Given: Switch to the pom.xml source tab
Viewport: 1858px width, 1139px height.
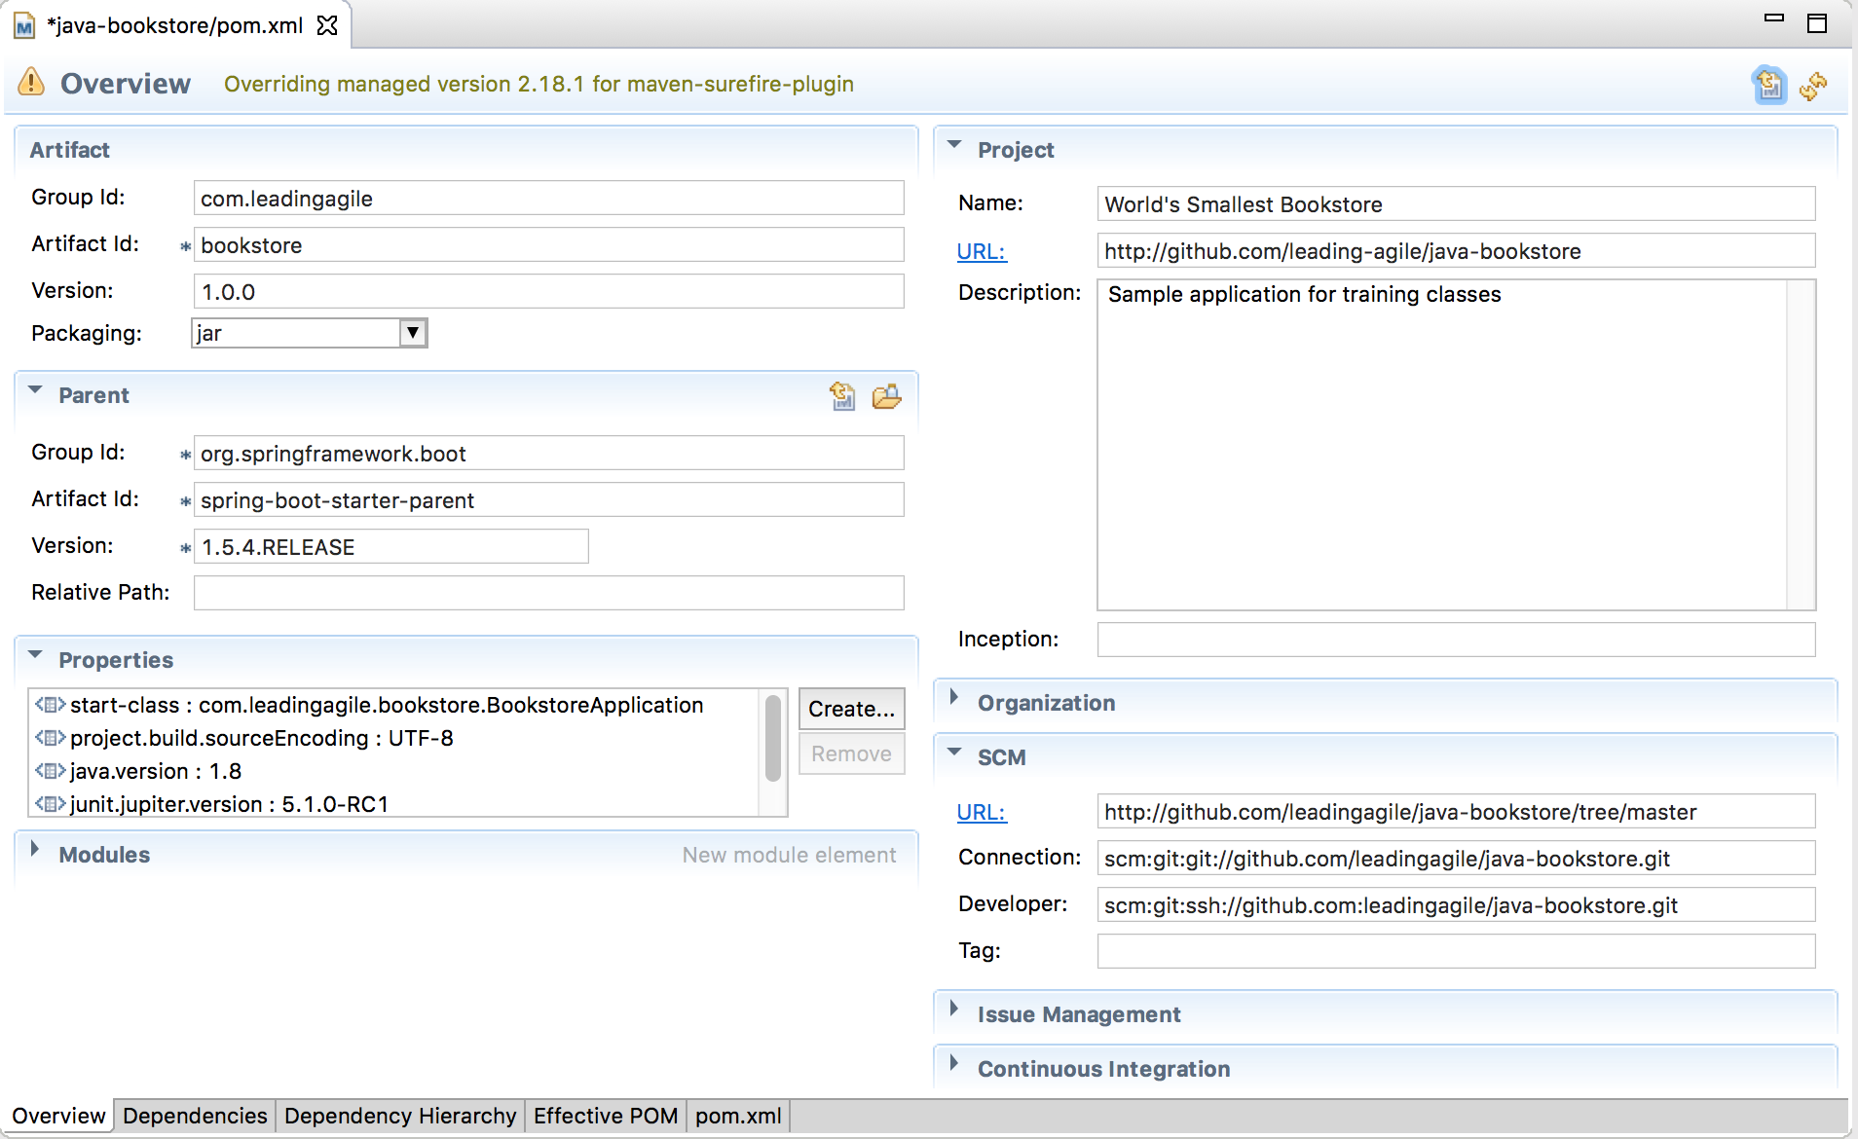Looking at the screenshot, I should pos(738,1116).
